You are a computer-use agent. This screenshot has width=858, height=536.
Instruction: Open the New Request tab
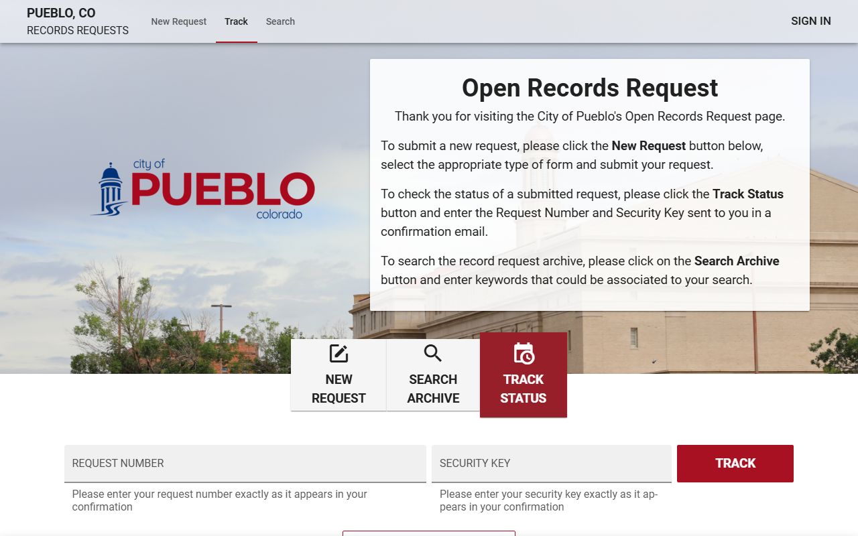pos(178,21)
